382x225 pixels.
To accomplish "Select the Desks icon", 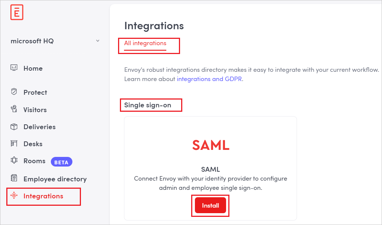I will coord(14,144).
